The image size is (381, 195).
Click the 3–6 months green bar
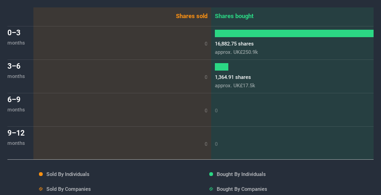click(x=221, y=66)
